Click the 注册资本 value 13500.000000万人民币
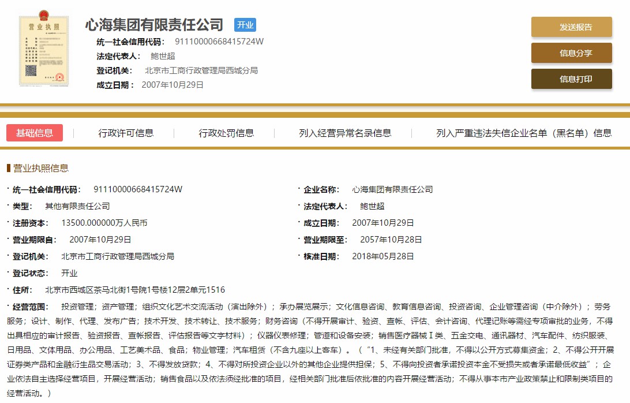630x403 pixels. tap(104, 223)
